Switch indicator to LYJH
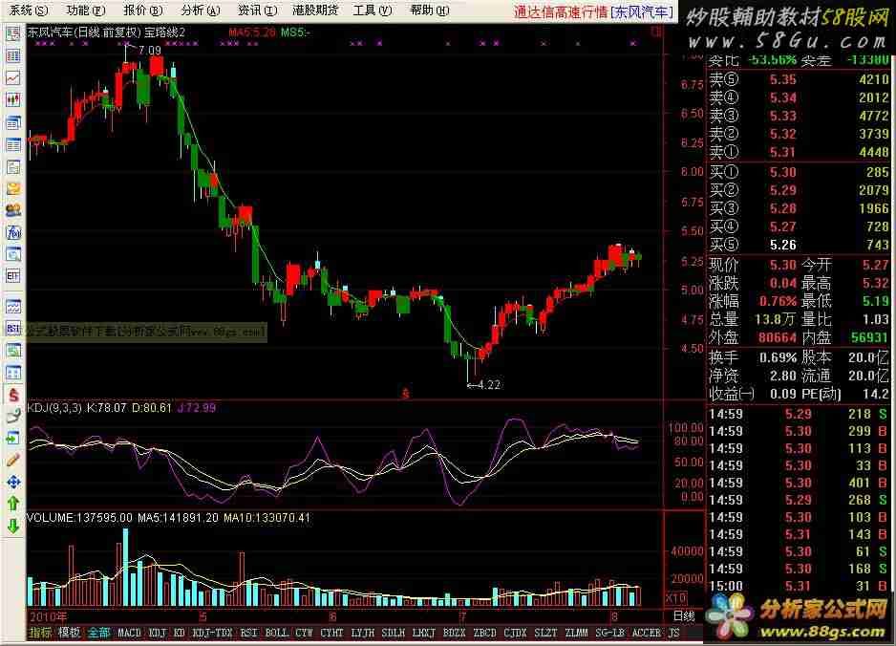Viewport: 896px width, 646px height. coord(363,633)
